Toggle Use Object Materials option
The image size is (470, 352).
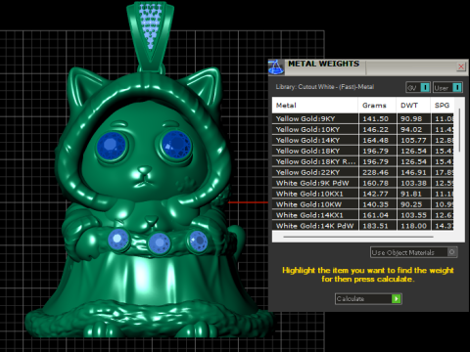click(414, 252)
